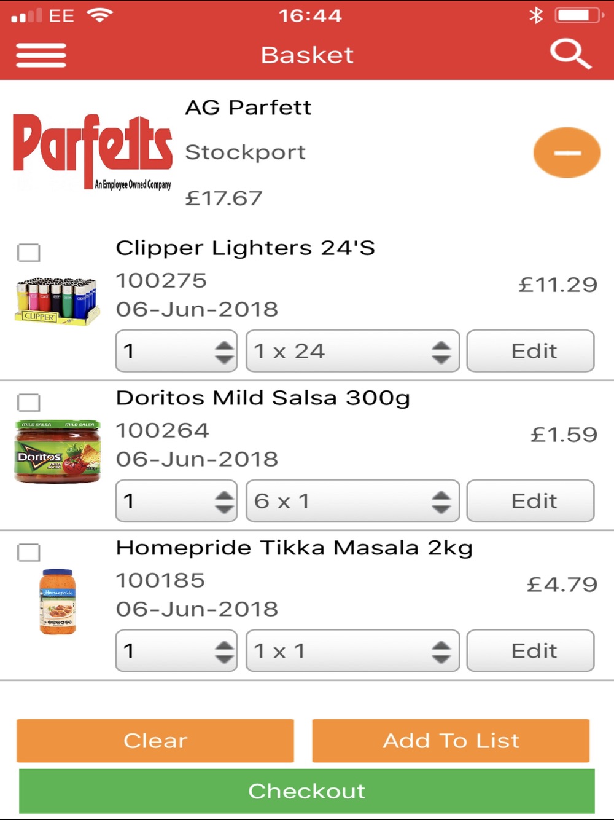
Task: Tap the Parfetts company logo
Action: (x=93, y=151)
